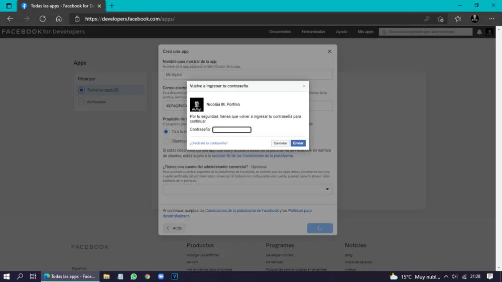Select the 'Tú o tu negocio' radio option
Screen dimensions: 502x282
point(166,131)
